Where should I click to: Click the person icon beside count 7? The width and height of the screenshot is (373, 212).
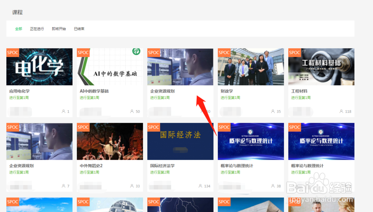63,186
